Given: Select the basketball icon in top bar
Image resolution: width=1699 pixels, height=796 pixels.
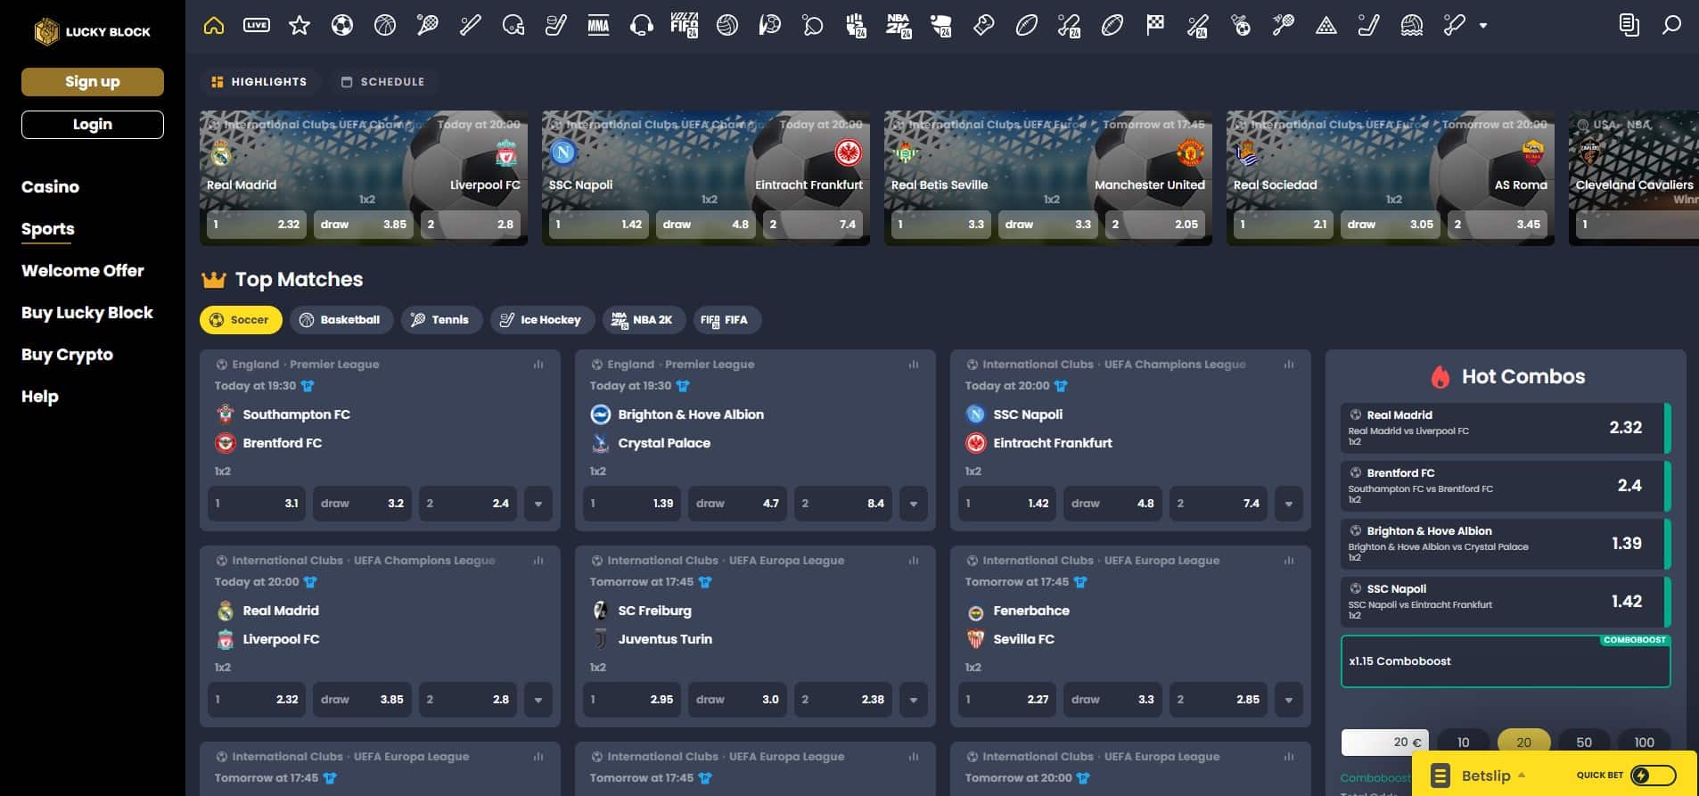Looking at the screenshot, I should coord(385,26).
